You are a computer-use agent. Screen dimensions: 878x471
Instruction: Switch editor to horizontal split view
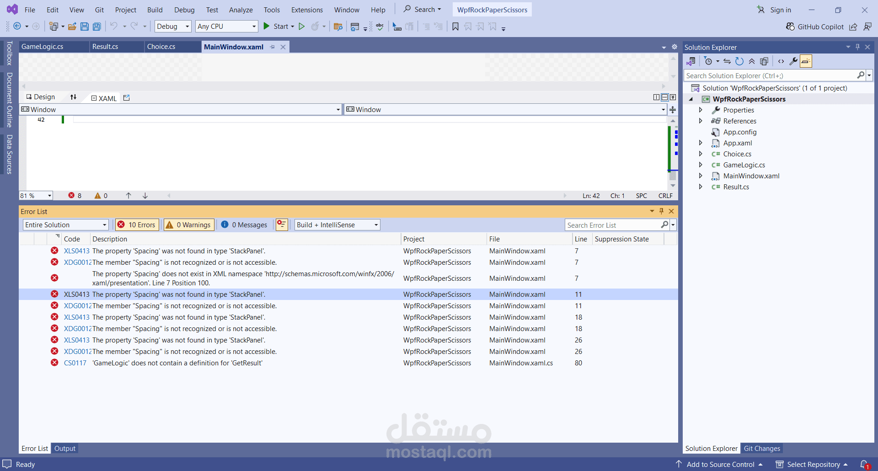click(x=665, y=97)
